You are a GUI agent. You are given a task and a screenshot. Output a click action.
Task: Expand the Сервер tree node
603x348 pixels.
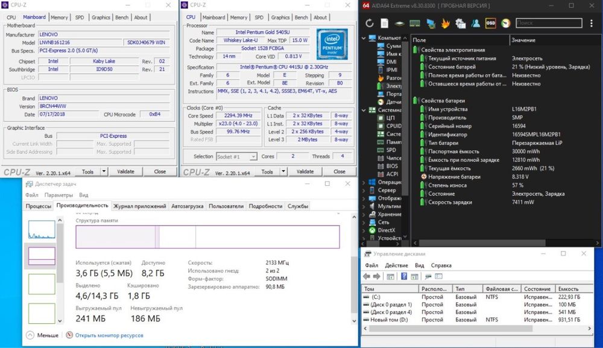(364, 191)
